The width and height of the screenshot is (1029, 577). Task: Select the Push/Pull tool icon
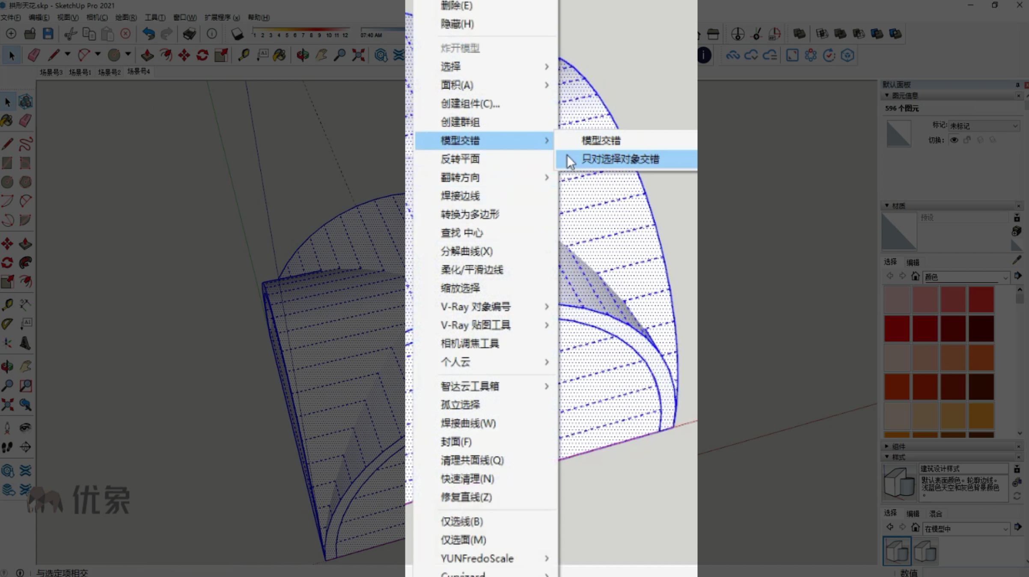click(147, 55)
